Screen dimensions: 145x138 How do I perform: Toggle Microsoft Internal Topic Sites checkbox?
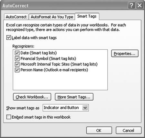click(x=17, y=64)
